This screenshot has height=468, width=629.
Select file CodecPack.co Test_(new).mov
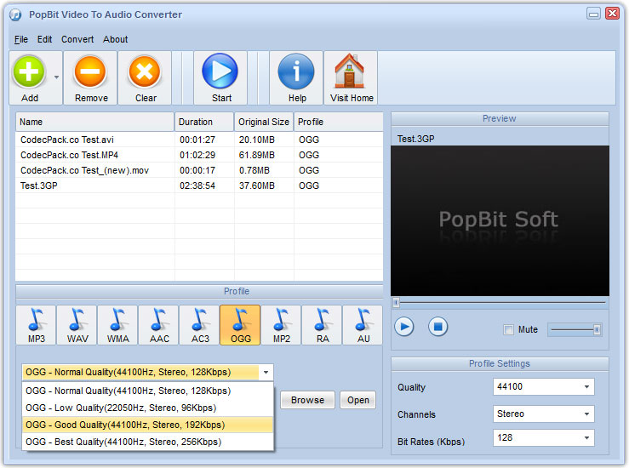pyautogui.click(x=84, y=170)
